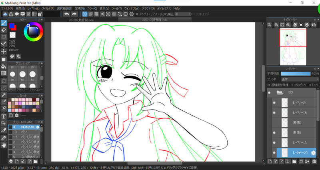
Task: Open ブレンド mode dropdown
Action: 300,79
